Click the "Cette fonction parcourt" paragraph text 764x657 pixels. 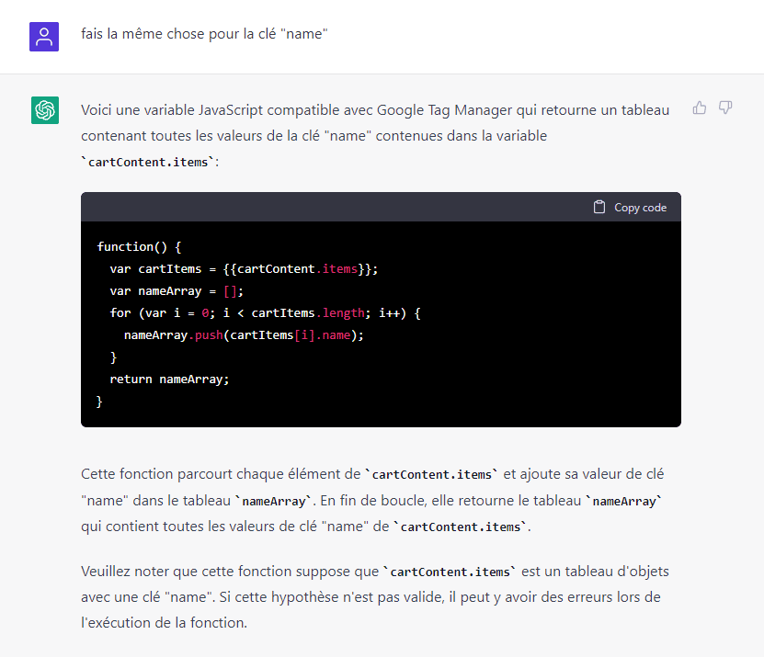(372, 500)
